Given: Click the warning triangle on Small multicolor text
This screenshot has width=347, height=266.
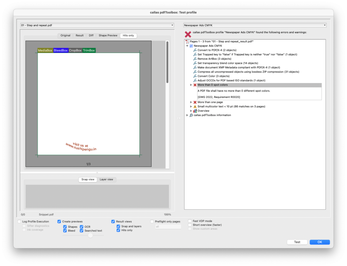Looking at the screenshot, I should (x=195, y=107).
